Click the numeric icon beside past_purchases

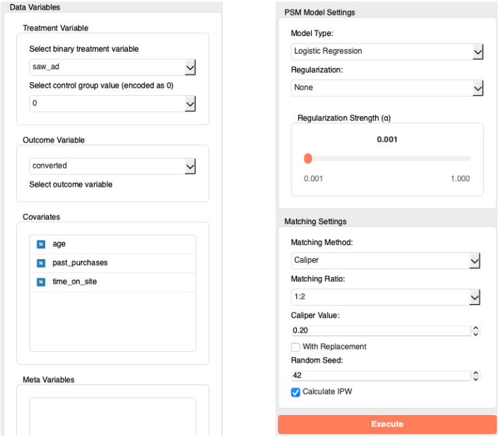pos(41,263)
